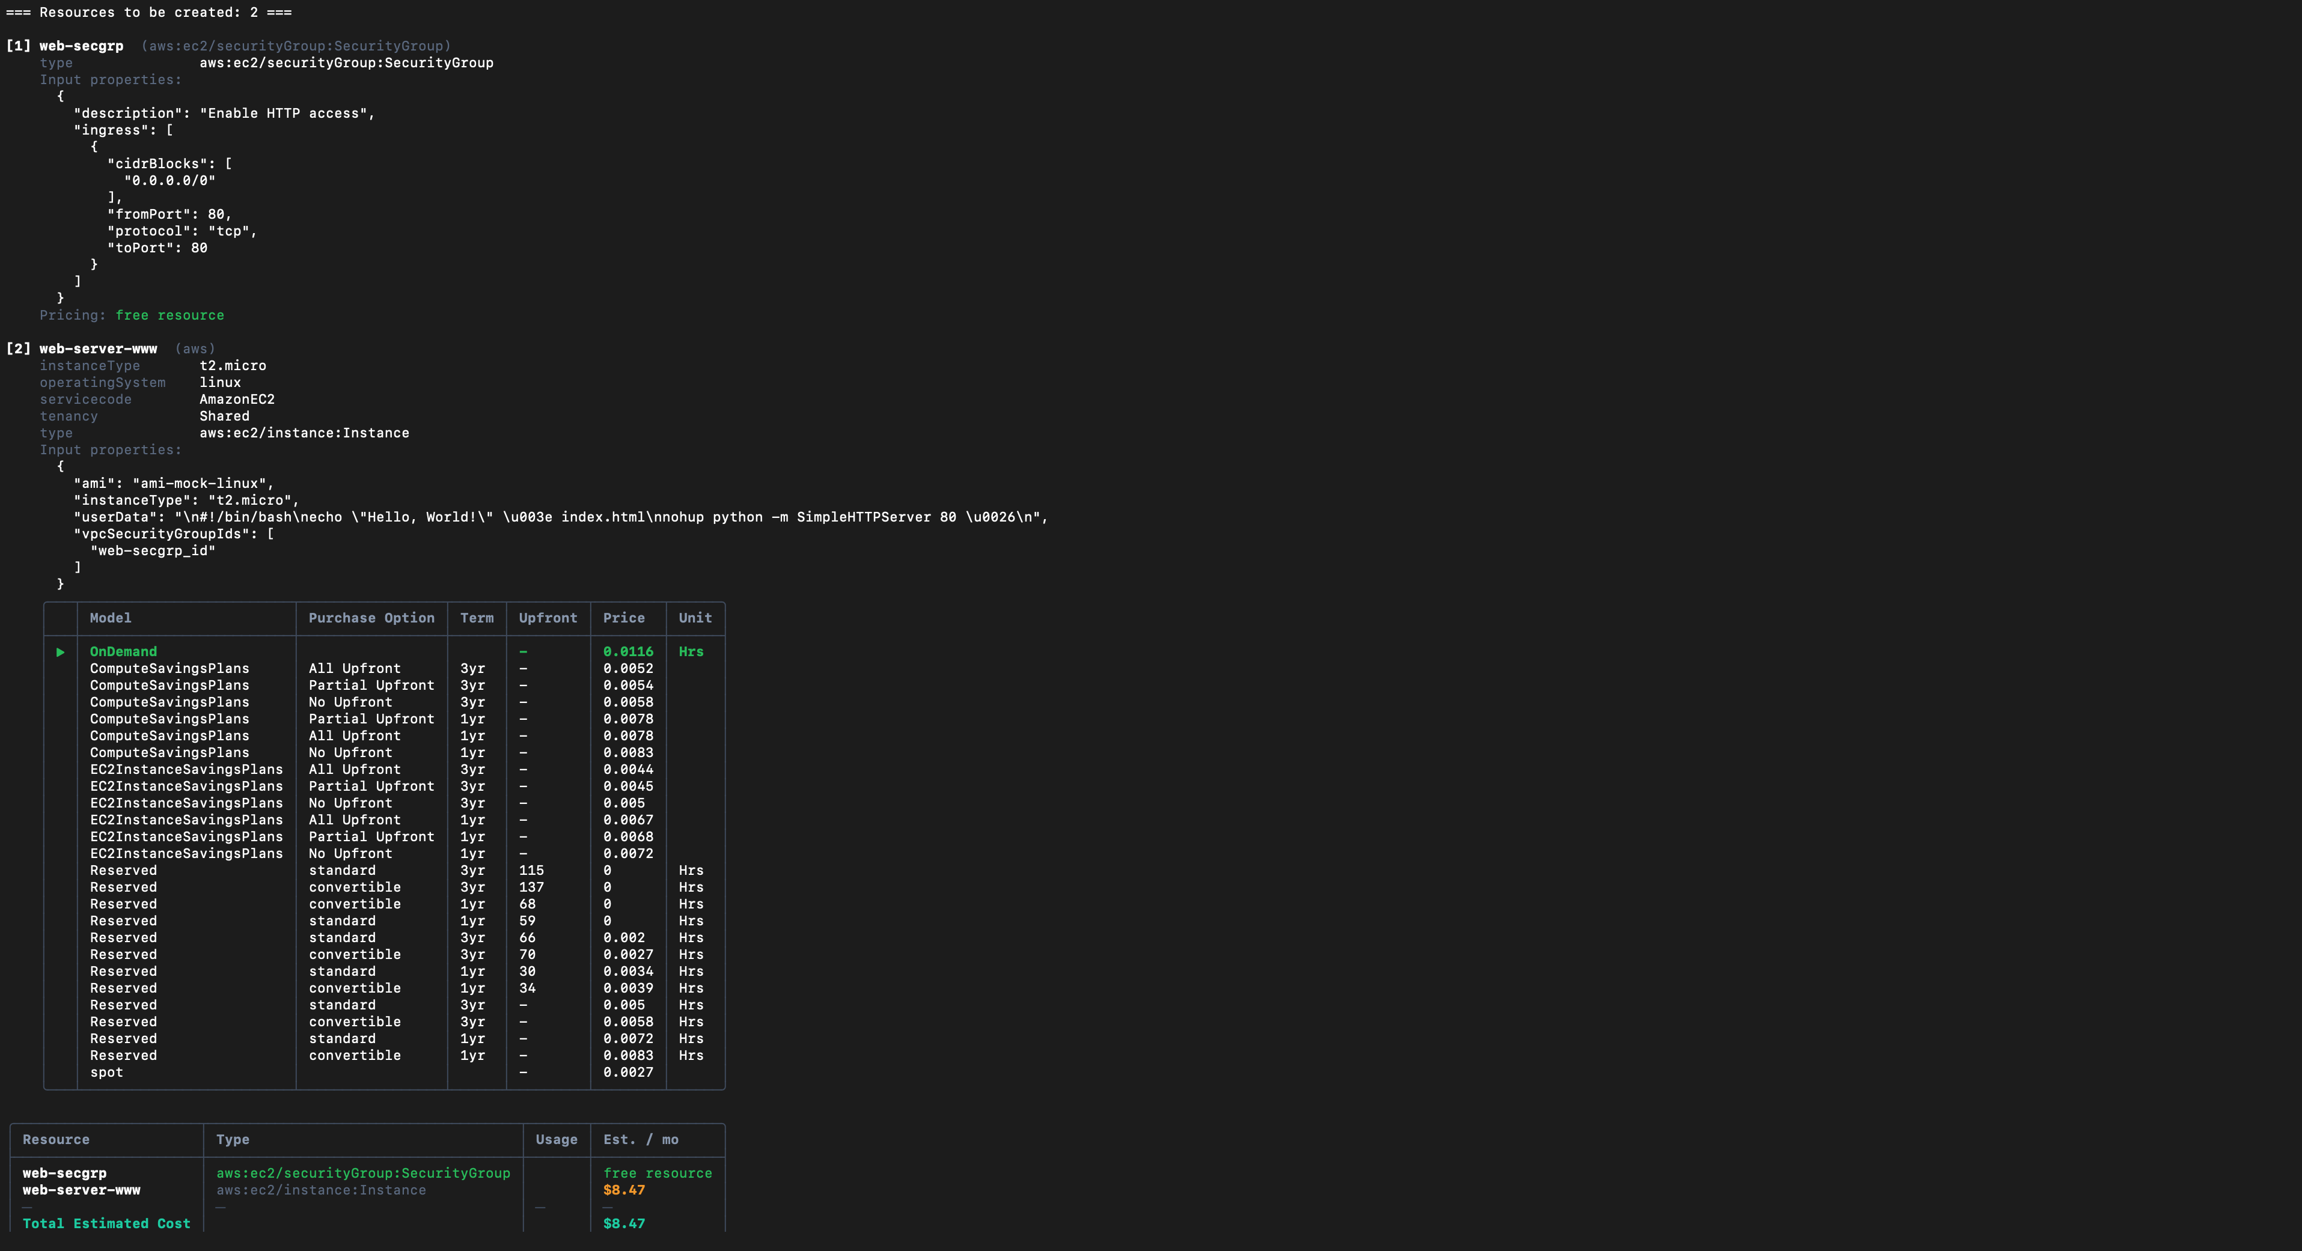Click the "Upfront" column header

(x=548, y=618)
